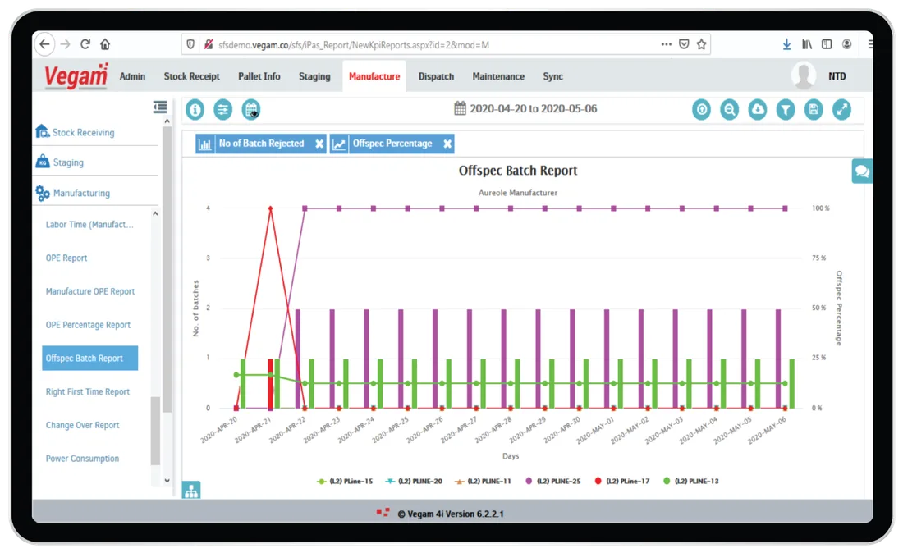Reload the page in the browser
Image resolution: width=903 pixels, height=553 pixels.
pyautogui.click(x=85, y=44)
